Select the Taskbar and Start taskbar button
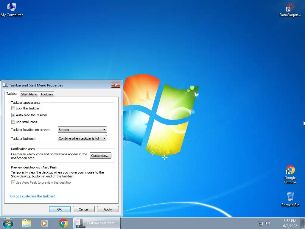The height and width of the screenshot is (229, 305). click(x=97, y=223)
